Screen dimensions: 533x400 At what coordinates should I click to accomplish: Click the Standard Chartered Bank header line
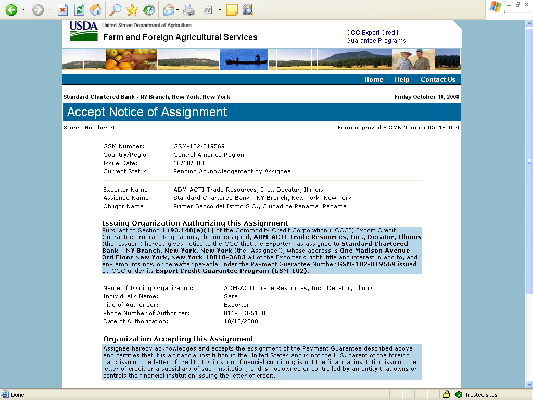pyautogui.click(x=146, y=97)
